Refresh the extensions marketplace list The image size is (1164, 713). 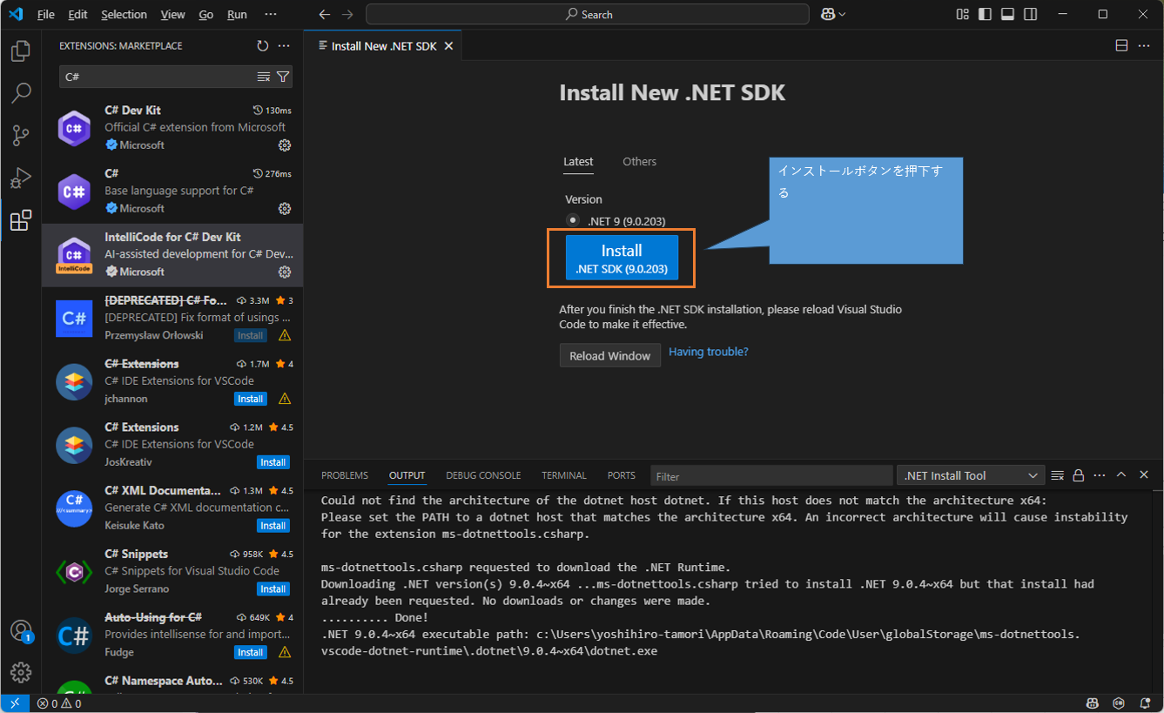coord(263,46)
